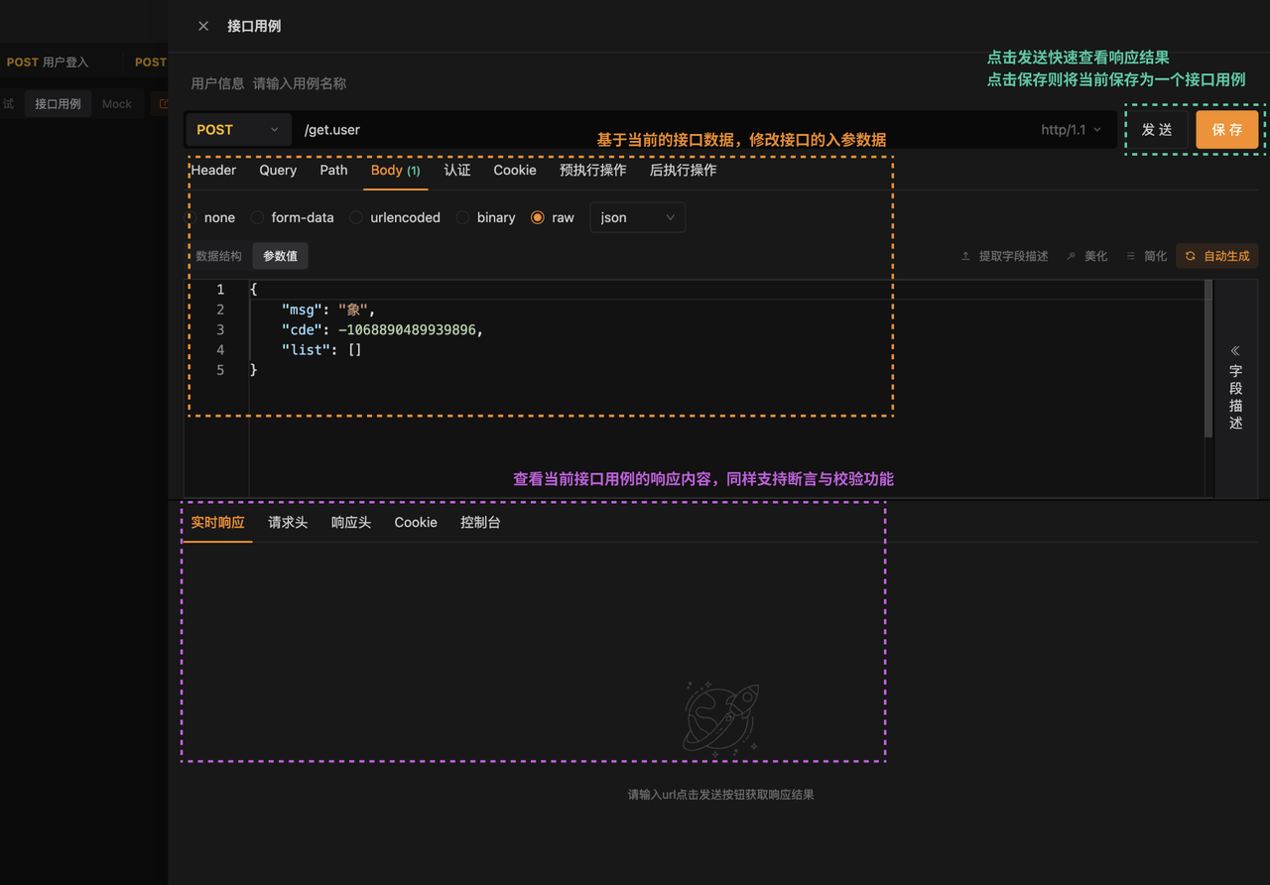1270x885 pixels.
Task: Switch to the Path tab
Action: 333,170
